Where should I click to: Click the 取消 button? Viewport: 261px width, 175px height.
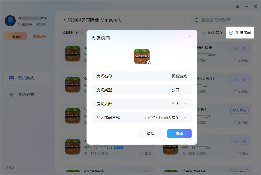tap(151, 134)
